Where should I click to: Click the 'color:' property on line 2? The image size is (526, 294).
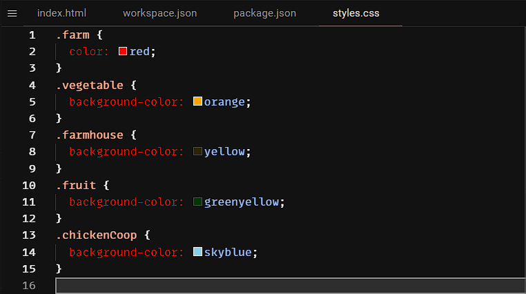point(89,52)
